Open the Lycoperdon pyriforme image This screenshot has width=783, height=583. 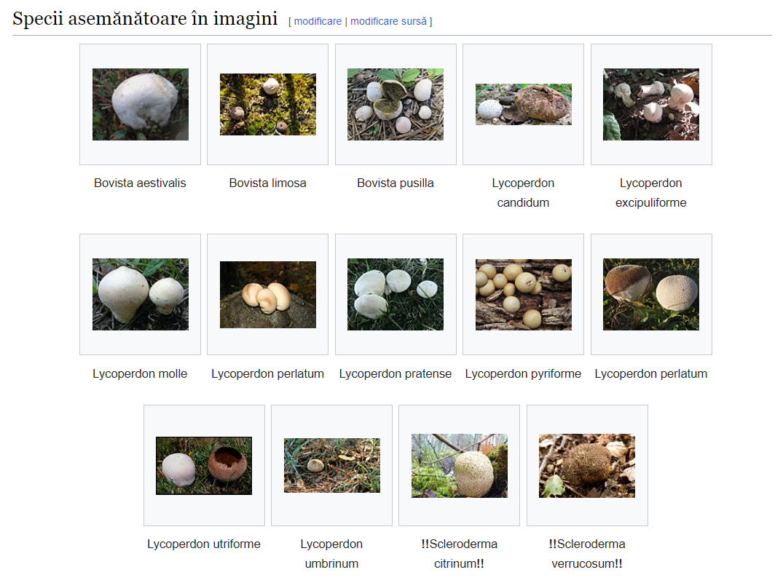[x=523, y=294]
